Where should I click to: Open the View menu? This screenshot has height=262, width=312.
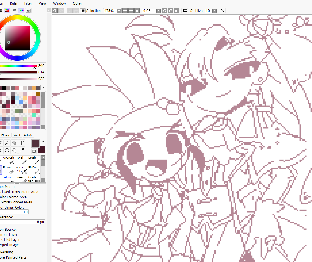click(x=42, y=3)
